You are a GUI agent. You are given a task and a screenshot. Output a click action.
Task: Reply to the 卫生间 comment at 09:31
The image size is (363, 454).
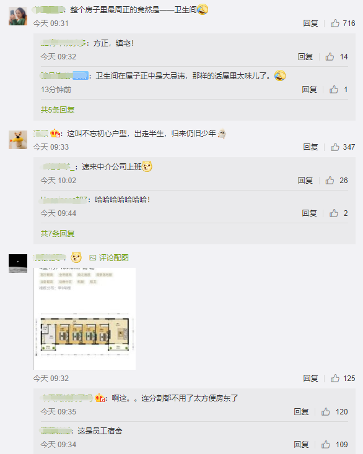(x=310, y=23)
